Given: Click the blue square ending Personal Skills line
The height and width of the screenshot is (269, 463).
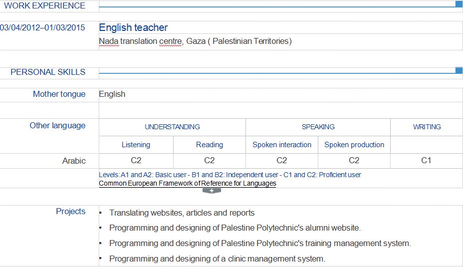Looking at the screenshot, I should (x=459, y=70).
